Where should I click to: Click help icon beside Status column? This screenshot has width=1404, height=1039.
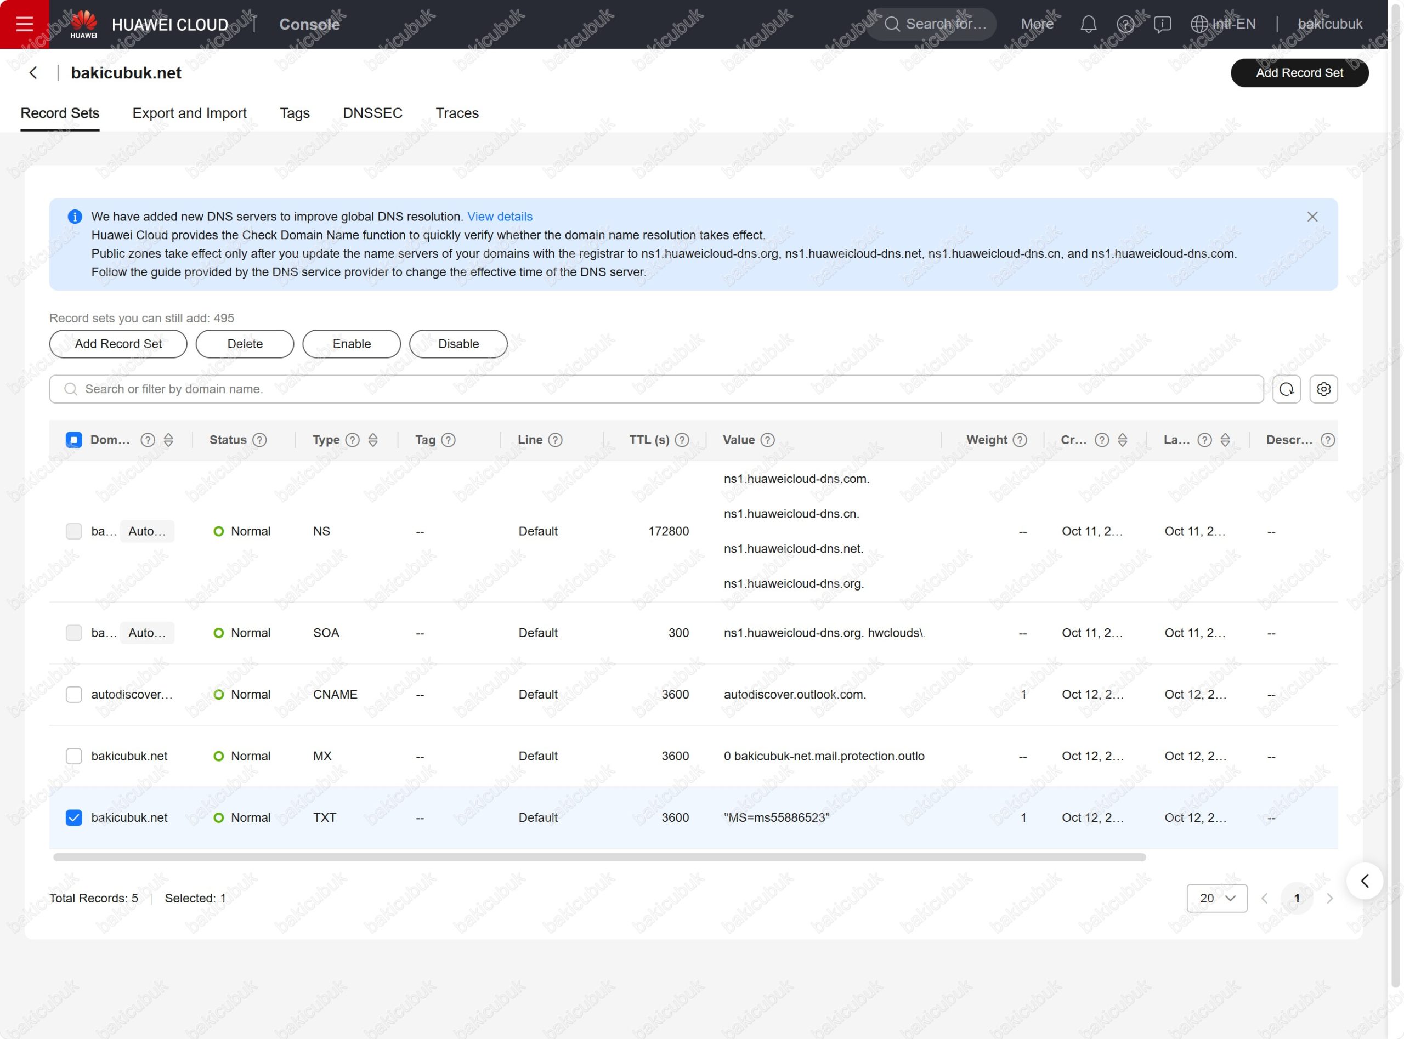(260, 440)
